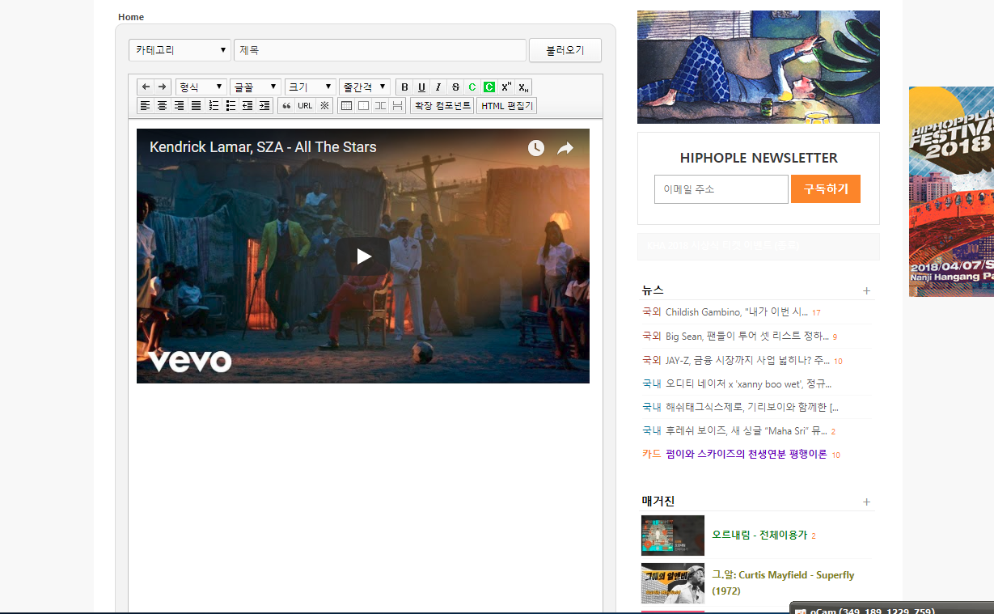Insert a blockquote with quote icon
The width and height of the screenshot is (994, 614).
[286, 106]
